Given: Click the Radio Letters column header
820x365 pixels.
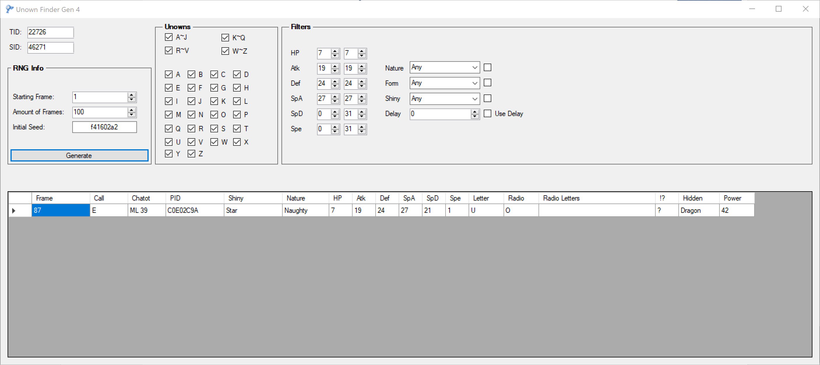Looking at the screenshot, I should 597,198.
